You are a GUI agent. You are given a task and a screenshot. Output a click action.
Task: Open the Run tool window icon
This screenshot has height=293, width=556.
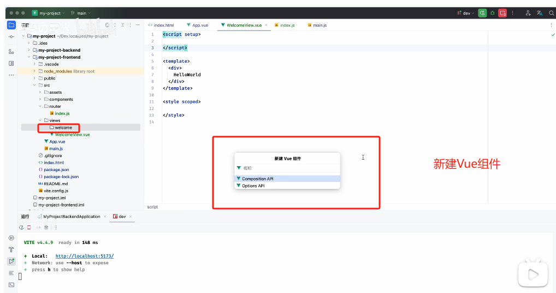[11, 261]
